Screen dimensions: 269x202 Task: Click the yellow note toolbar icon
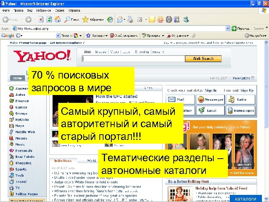[x=152, y=19]
